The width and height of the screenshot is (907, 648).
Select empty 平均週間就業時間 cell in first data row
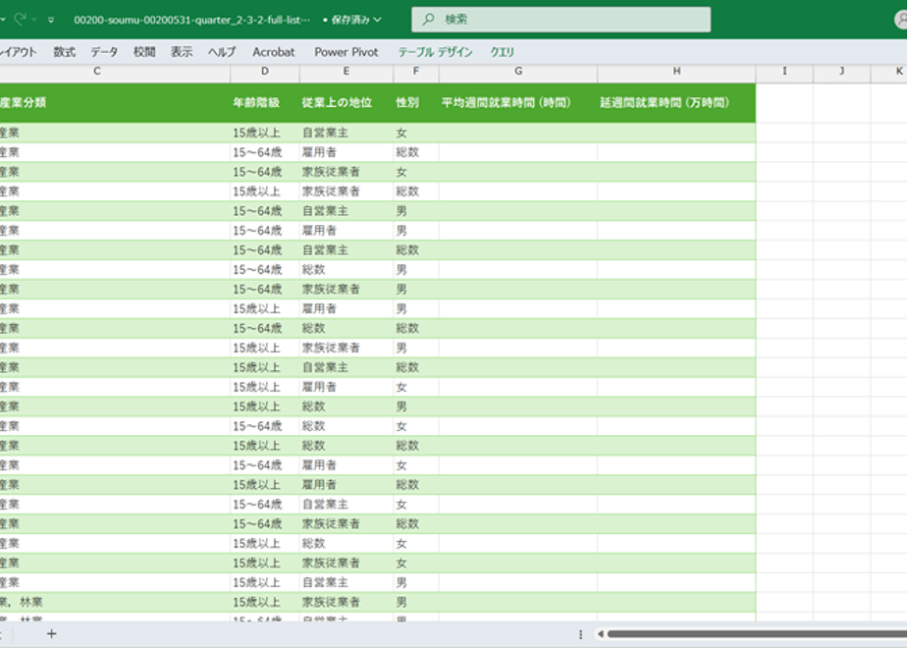click(x=518, y=134)
